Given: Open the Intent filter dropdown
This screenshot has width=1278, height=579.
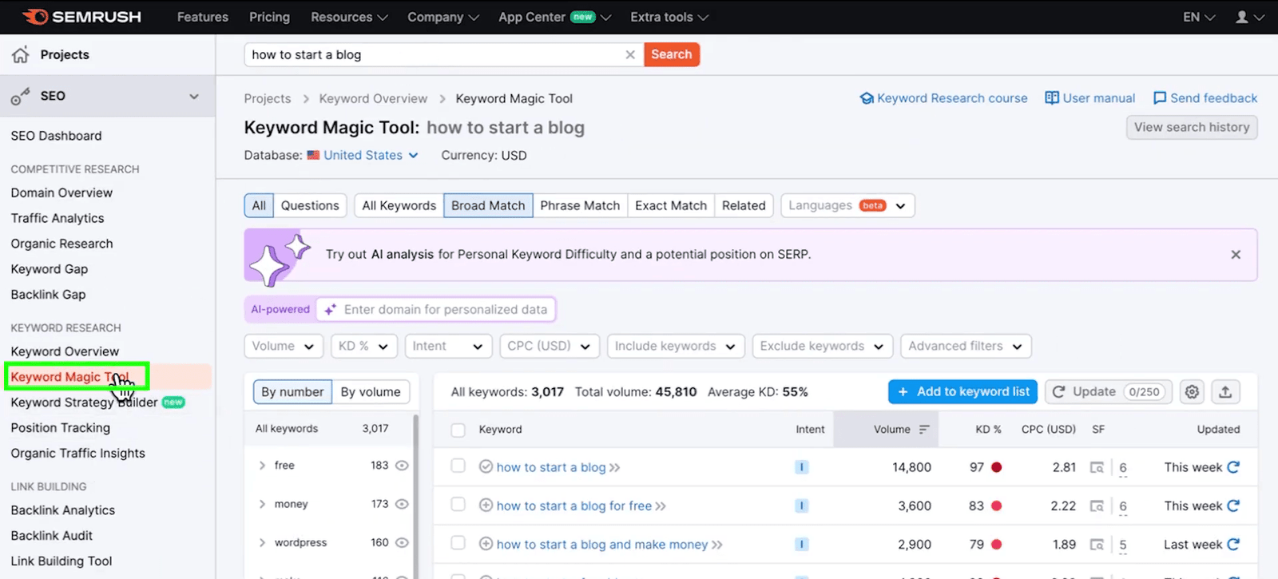Looking at the screenshot, I should [x=447, y=346].
